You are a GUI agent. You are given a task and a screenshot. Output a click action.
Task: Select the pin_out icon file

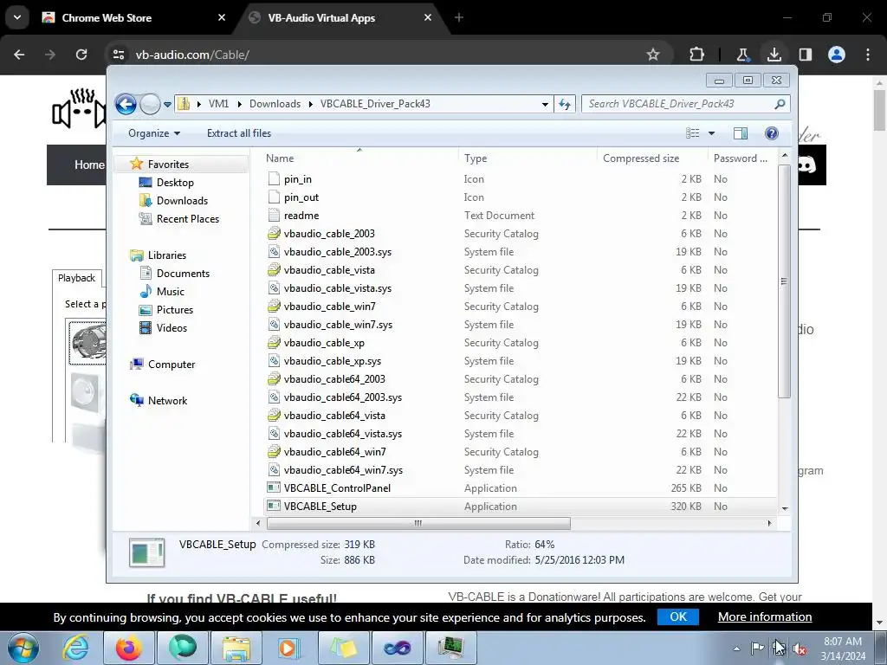301,197
